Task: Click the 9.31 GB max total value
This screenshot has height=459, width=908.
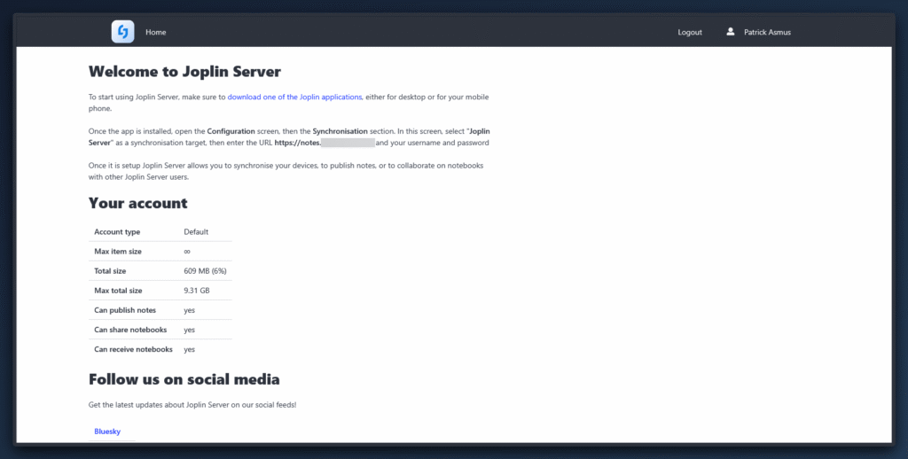Action: [x=197, y=291]
